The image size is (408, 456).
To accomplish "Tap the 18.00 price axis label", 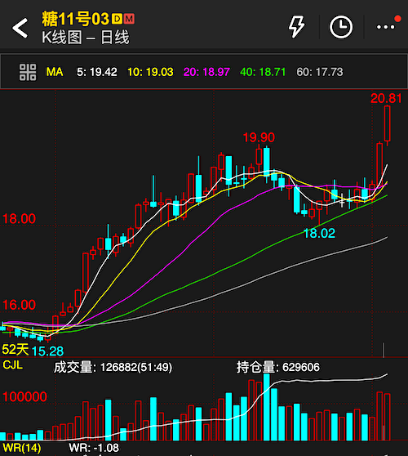I will 19,219.
